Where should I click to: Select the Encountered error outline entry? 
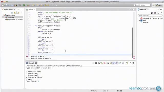[151, 18]
